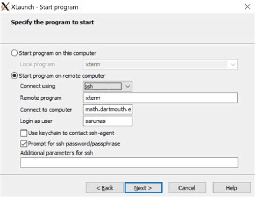The image size is (255, 197).
Task: Cancel the XLaunch wizard
Action: [187, 188]
